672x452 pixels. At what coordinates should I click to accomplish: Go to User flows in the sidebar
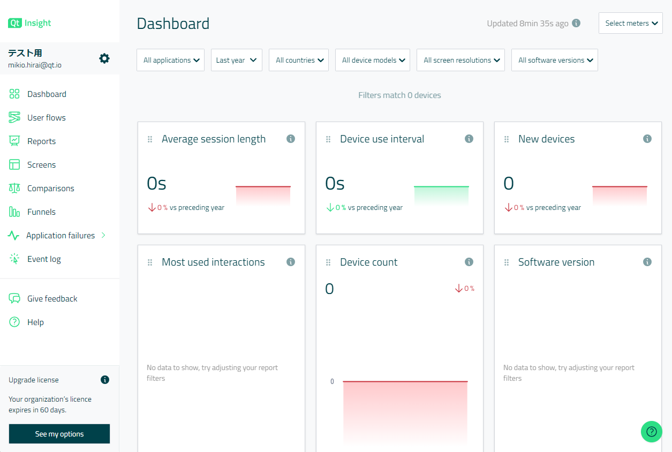46,117
